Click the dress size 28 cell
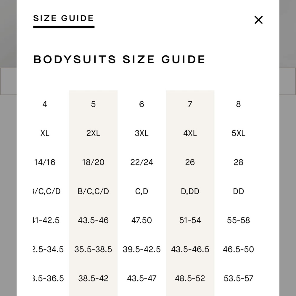 click(238, 162)
